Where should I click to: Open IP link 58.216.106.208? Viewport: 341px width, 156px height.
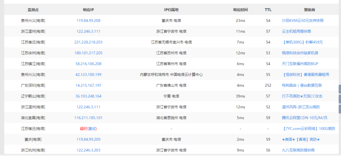88,64
